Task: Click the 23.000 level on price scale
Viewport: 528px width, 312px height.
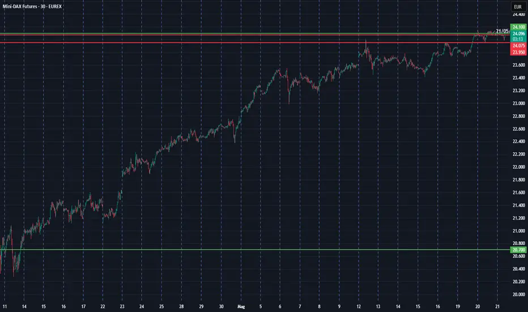Action: [518, 103]
